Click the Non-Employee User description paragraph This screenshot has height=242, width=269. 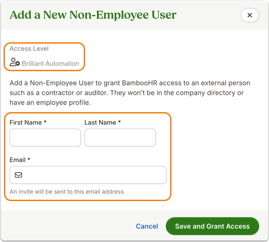[130, 93]
